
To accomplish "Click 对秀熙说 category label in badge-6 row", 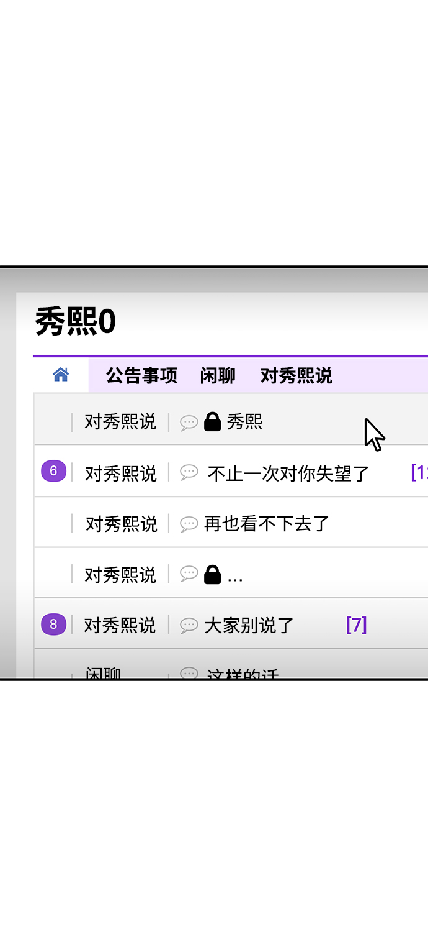I will [120, 474].
